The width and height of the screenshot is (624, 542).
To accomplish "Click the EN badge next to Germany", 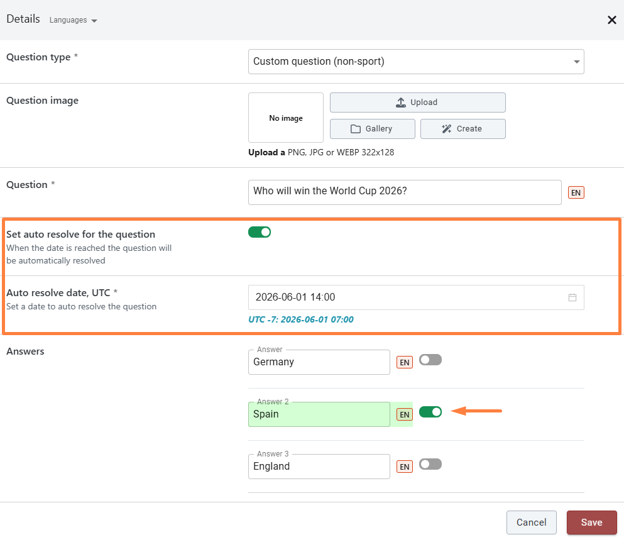I will [405, 362].
